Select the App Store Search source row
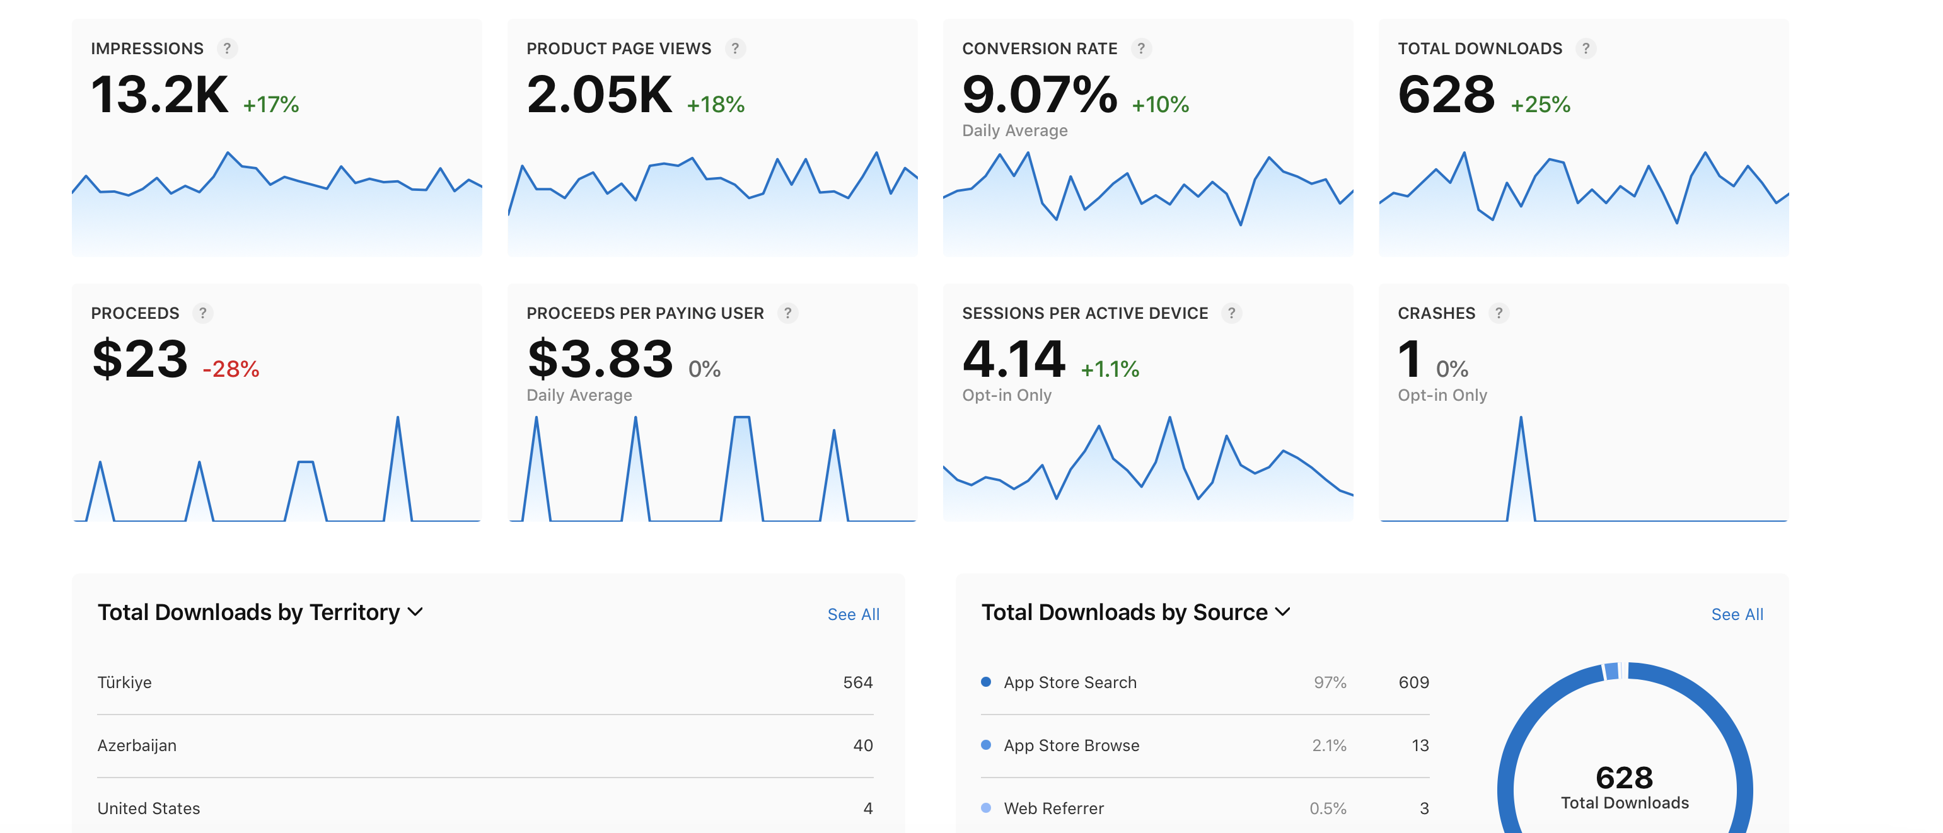The width and height of the screenshot is (1943, 833). coord(1205,682)
